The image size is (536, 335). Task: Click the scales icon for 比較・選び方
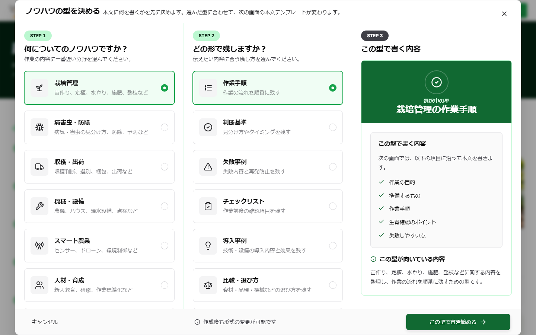point(208,285)
